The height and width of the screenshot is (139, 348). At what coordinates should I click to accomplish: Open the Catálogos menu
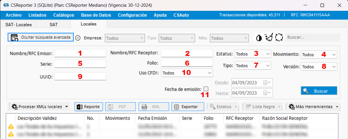(64, 15)
